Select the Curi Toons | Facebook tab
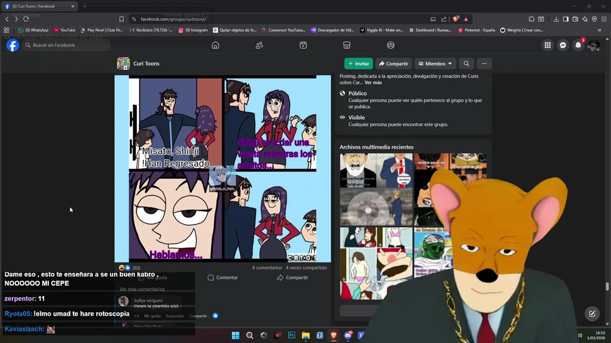The height and width of the screenshot is (343, 611). click(40, 6)
